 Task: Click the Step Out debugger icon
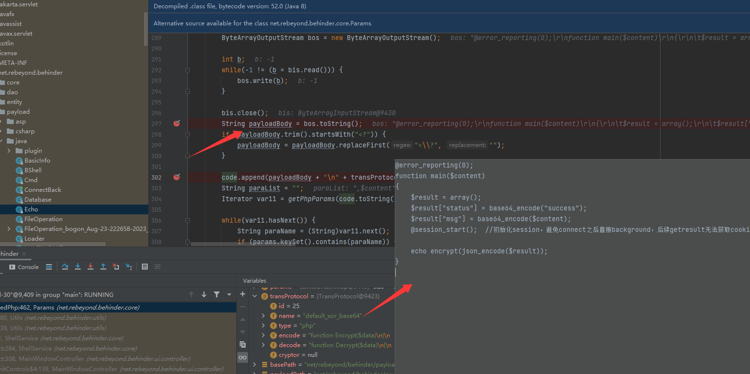click(x=103, y=267)
